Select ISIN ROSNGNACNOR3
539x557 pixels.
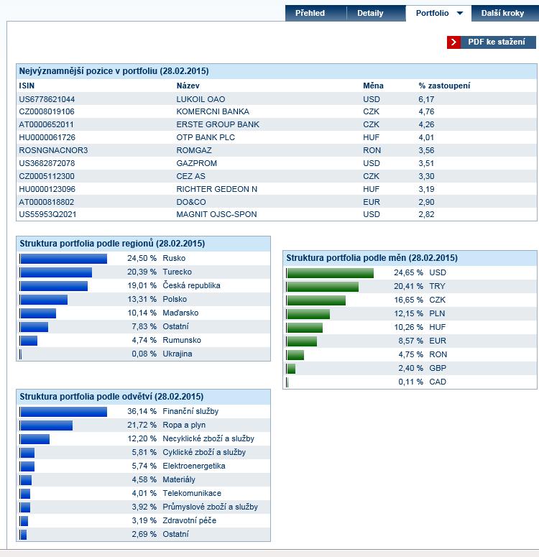(53, 150)
